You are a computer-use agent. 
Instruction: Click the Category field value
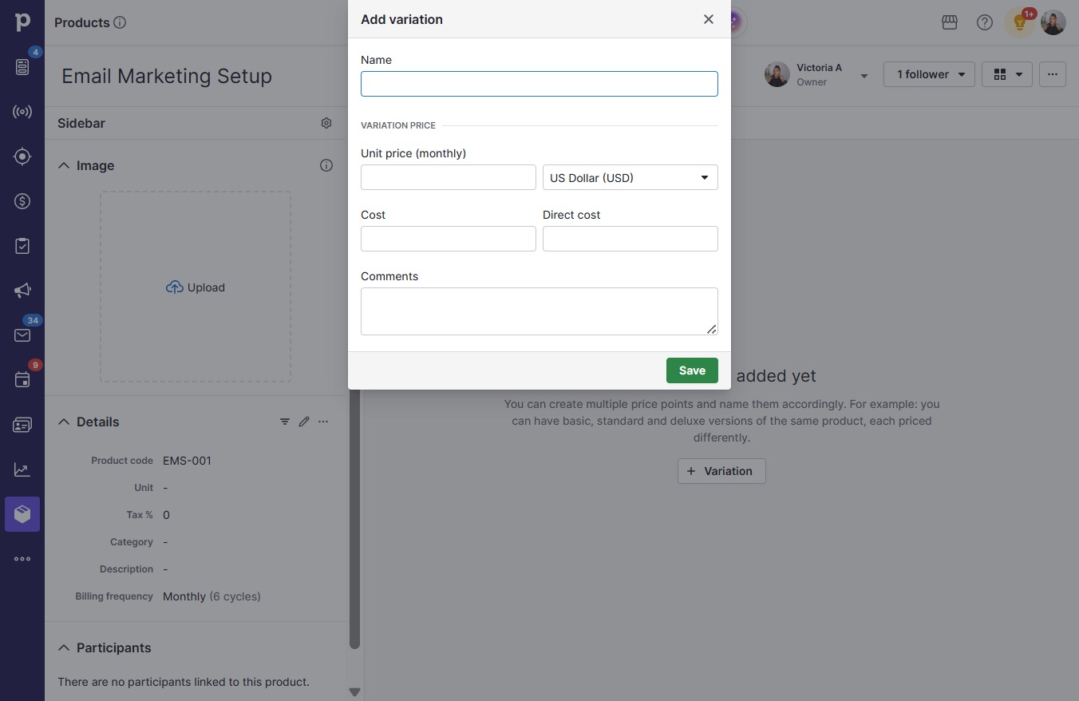tap(165, 542)
